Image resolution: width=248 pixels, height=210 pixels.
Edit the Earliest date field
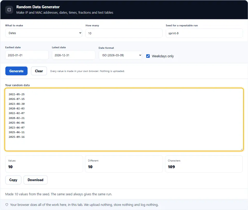(x=27, y=55)
